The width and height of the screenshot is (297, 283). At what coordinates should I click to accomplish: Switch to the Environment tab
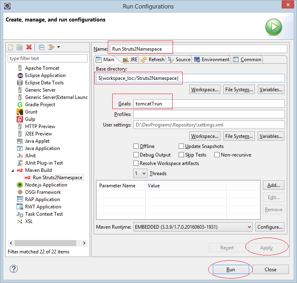click(x=212, y=60)
